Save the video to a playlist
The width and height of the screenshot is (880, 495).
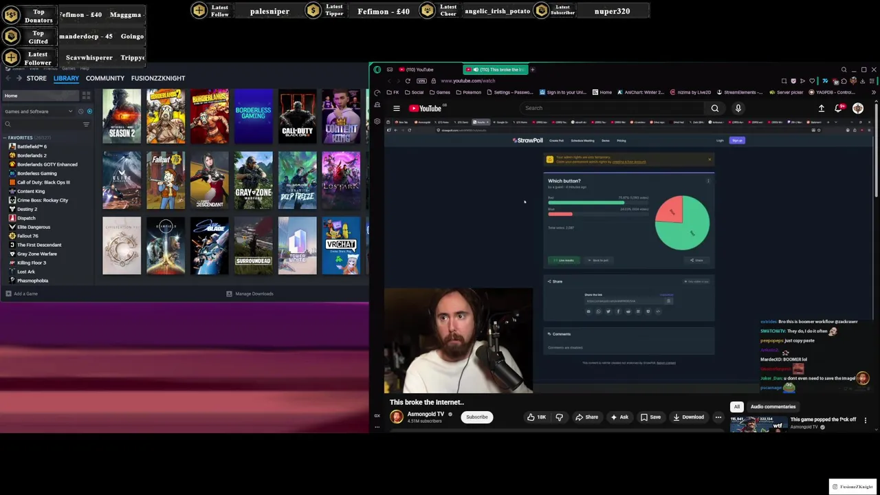click(650, 417)
